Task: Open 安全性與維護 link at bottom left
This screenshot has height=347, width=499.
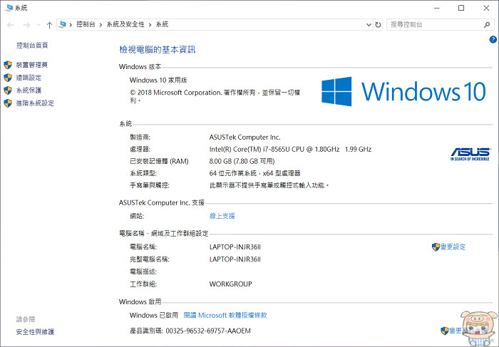Action: click(36, 332)
